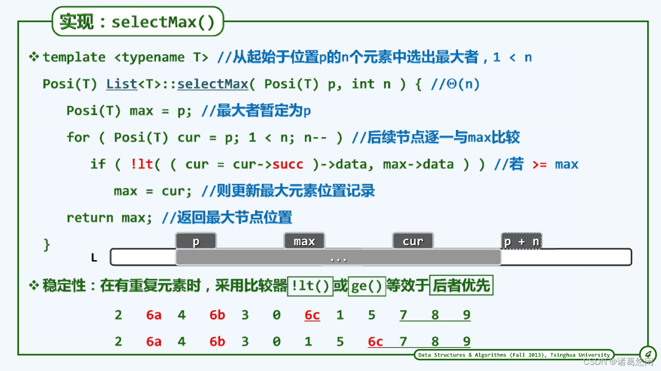The height and width of the screenshot is (371, 661).
Task: Click the underlined red '6c' in the second row
Action: point(375,342)
